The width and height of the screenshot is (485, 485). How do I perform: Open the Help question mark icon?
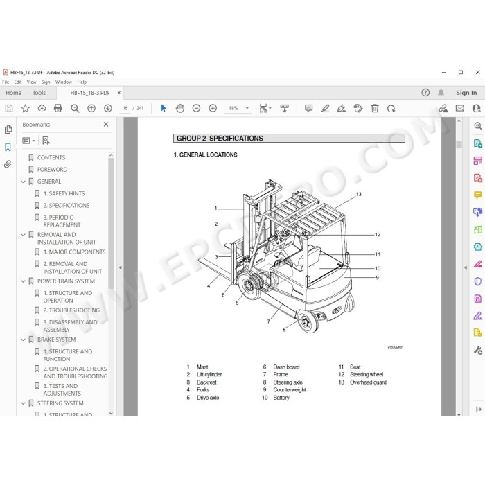(425, 92)
